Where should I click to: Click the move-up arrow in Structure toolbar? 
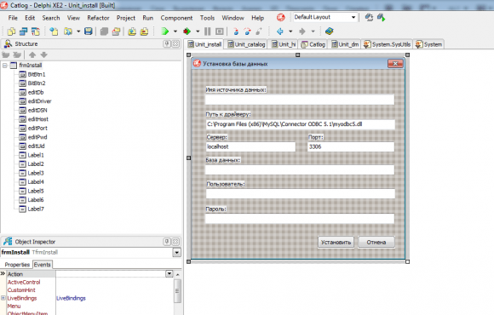point(32,54)
